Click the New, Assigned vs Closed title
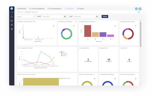 tap(25, 48)
